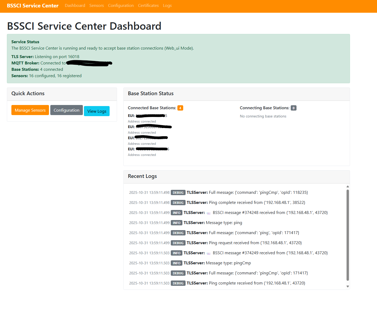
Task: Click the 'Connected Base Stations:' label
Action: coord(152,108)
